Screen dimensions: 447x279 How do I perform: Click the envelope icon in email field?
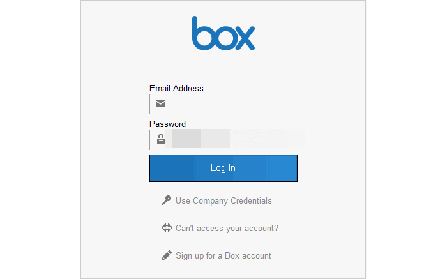160,103
